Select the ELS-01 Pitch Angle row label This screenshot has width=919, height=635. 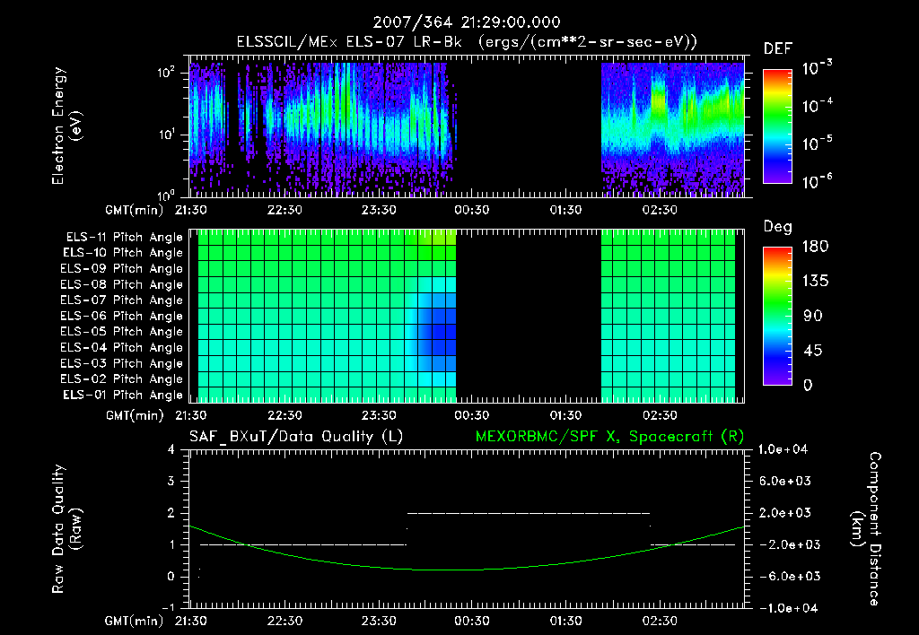coord(123,396)
